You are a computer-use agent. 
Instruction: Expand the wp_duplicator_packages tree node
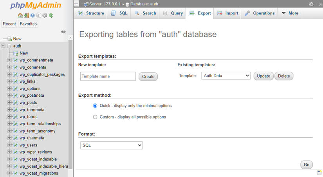[x=9, y=74]
